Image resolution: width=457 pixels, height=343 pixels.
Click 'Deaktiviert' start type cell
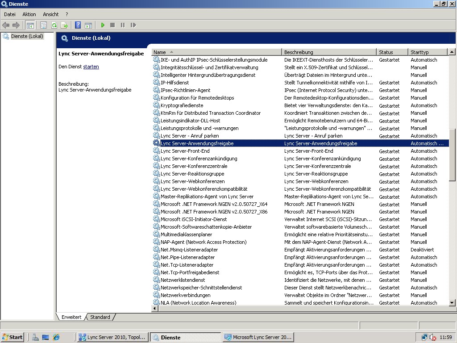[422, 249]
